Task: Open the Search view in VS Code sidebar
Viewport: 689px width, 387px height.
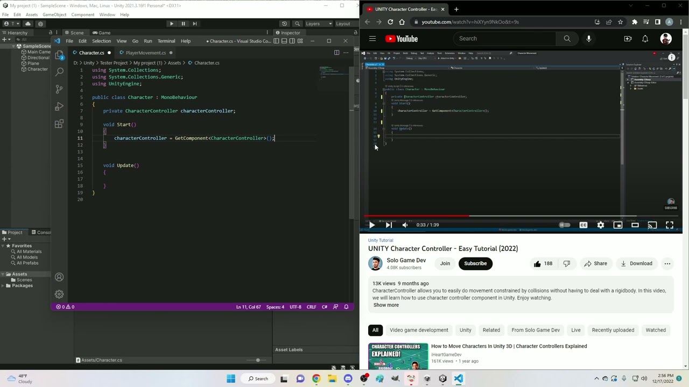Action: (59, 71)
